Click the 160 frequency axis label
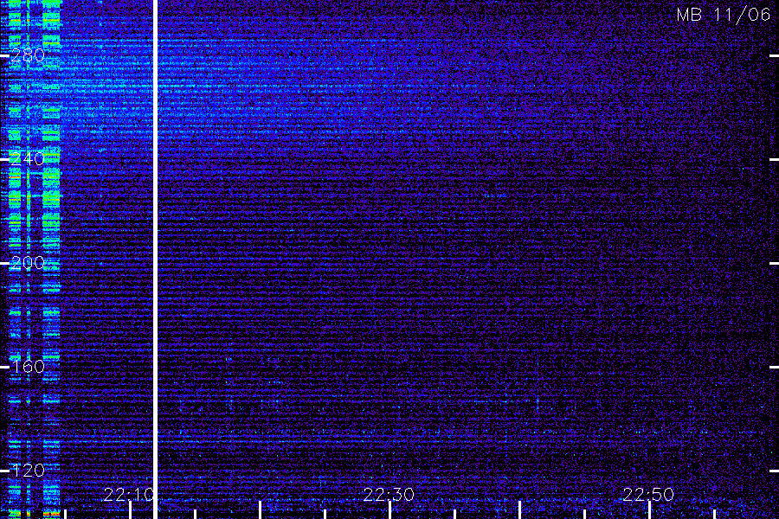The image size is (779, 519). [28, 367]
